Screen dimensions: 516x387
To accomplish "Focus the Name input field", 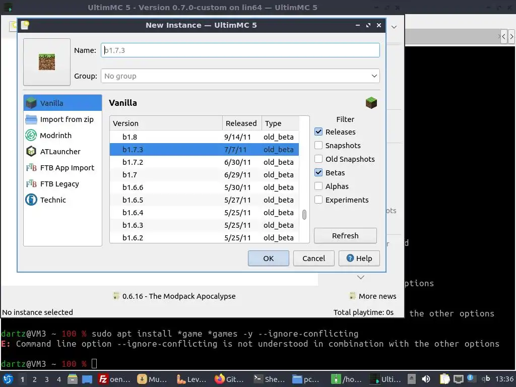I will (x=240, y=50).
